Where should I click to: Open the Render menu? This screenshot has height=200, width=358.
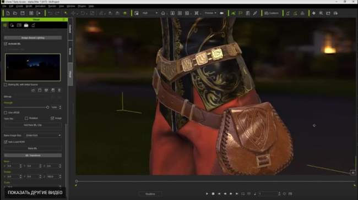click(52, 6)
